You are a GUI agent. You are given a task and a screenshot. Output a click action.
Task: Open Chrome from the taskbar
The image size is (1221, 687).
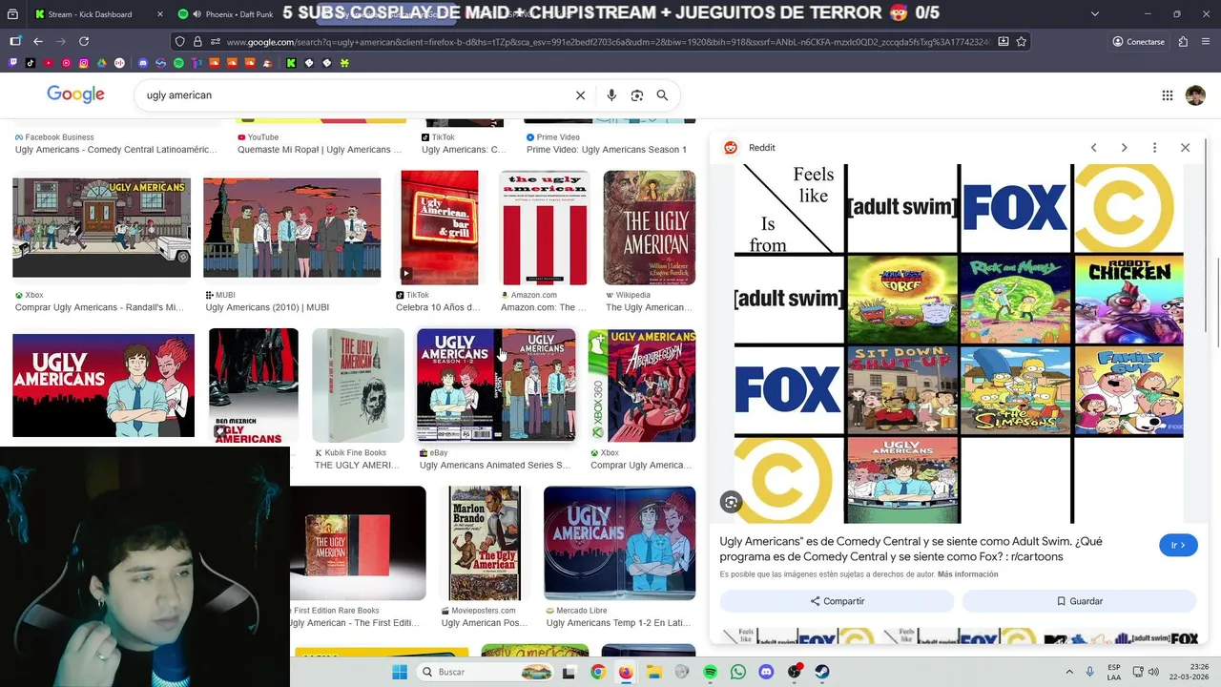pyautogui.click(x=597, y=672)
